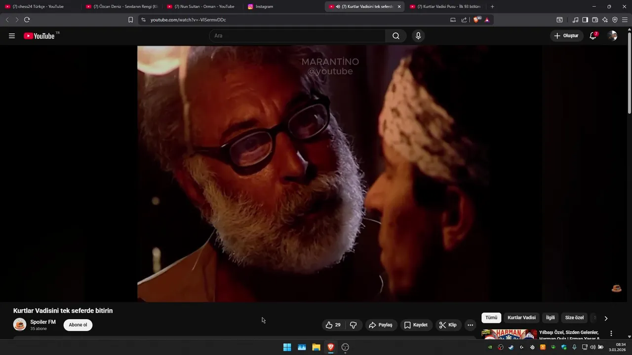This screenshot has height=355, width=632.
Task: Switch to the Nun Sultan - Orman tab
Action: [x=202, y=6]
